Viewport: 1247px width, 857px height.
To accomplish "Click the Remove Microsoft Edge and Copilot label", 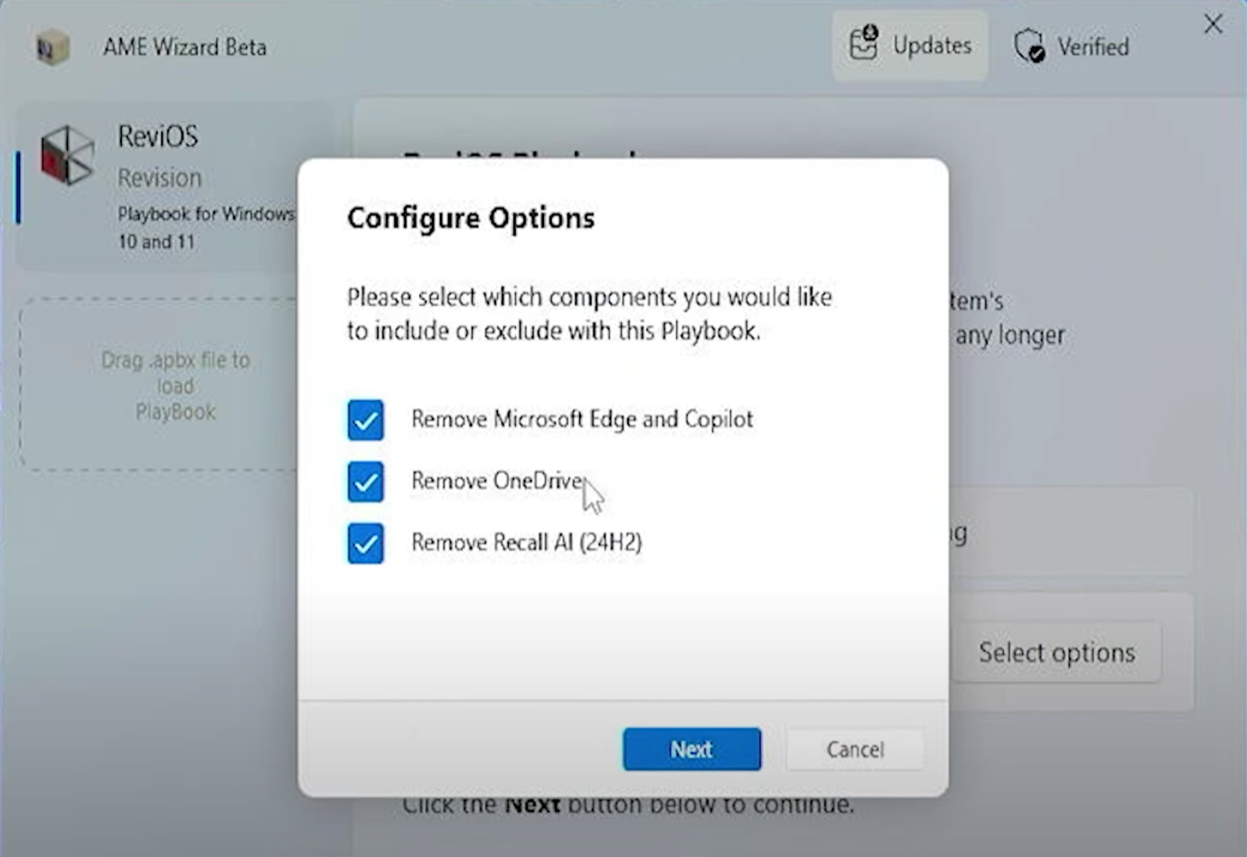I will click(x=582, y=419).
